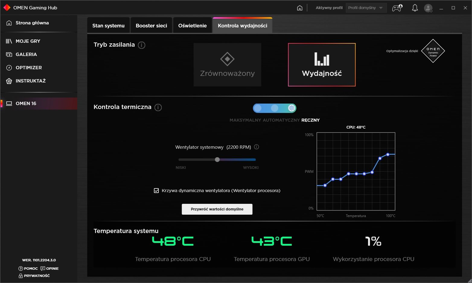Viewport: 472px width, 283px height.
Task: Click the info icon beside Kontrola termiczna
Action: tap(158, 107)
